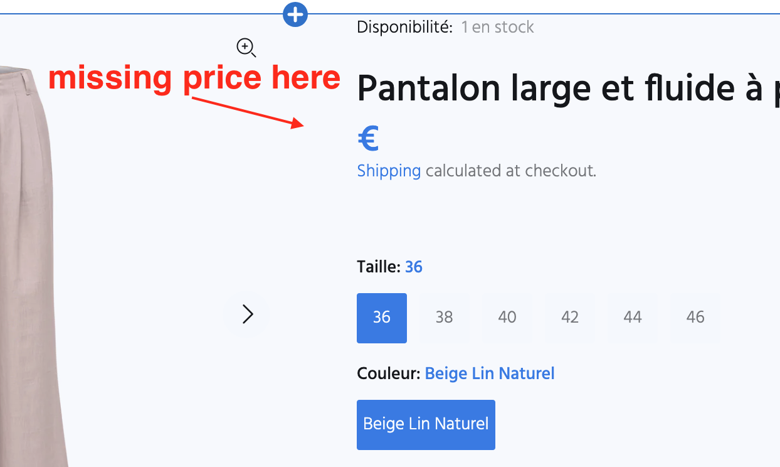Screen dimensions: 780x467
Task: Click the '1 en stock' text
Action: tap(497, 27)
